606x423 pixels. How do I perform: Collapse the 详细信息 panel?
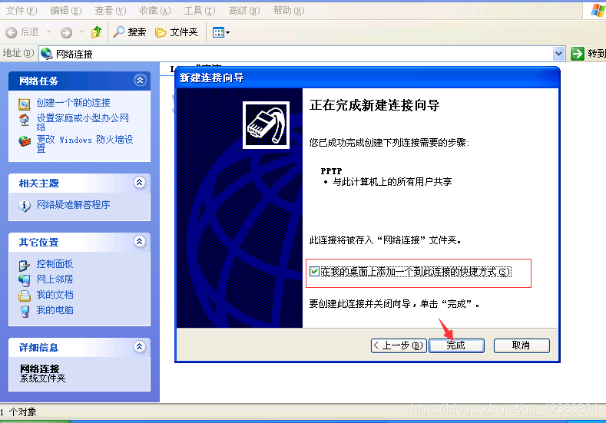click(x=140, y=346)
